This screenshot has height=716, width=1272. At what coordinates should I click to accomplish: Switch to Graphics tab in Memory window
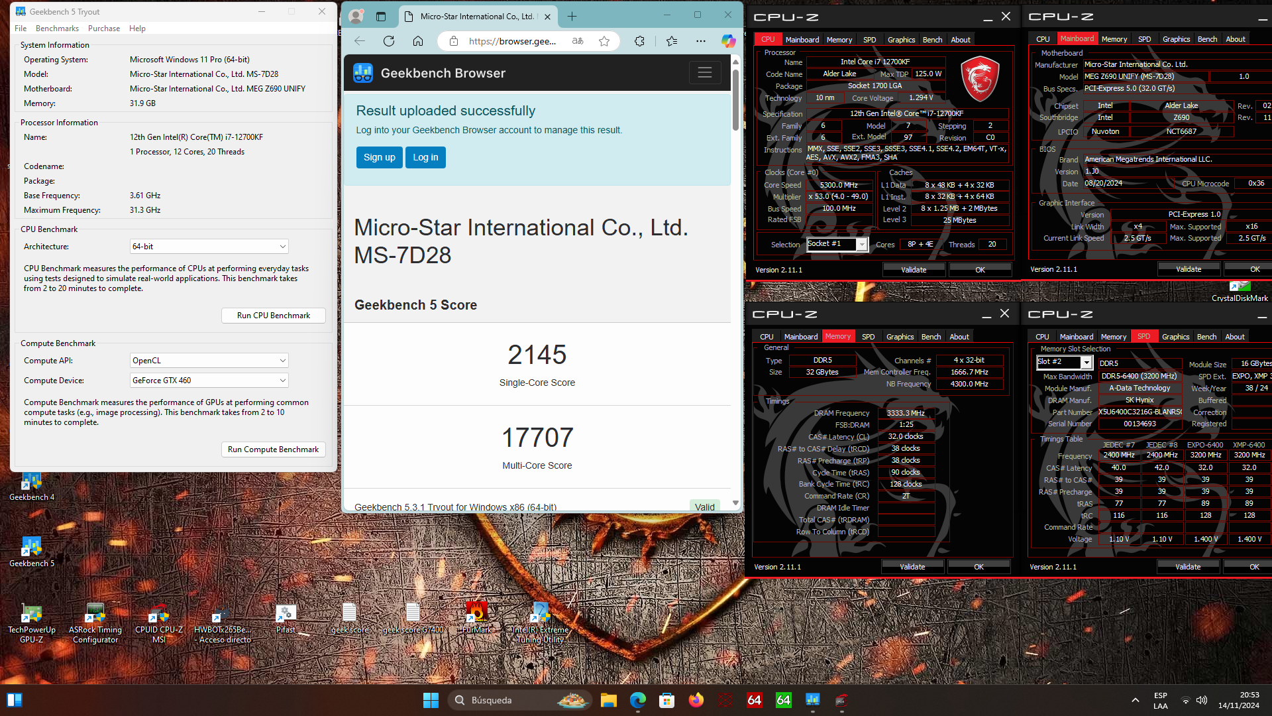(900, 337)
